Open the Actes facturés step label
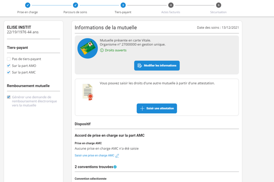Image resolution: width=274 pixels, height=182 pixels. coord(170,12)
